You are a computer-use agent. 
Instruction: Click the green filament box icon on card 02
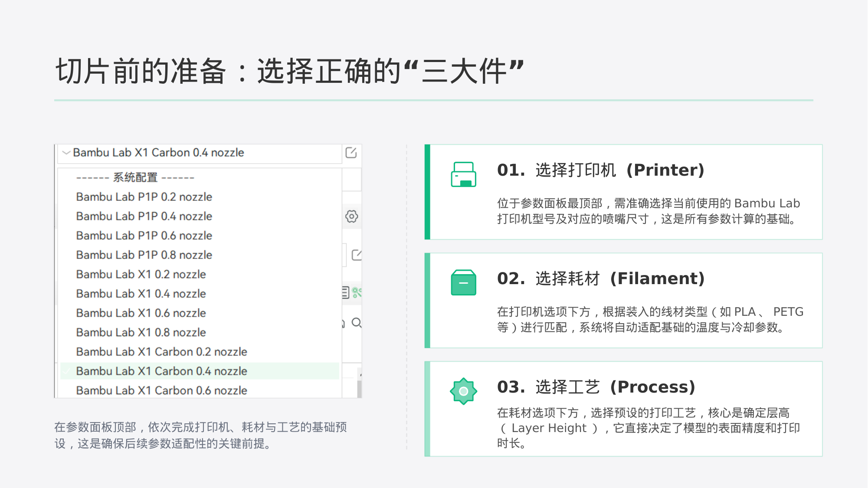(x=463, y=282)
